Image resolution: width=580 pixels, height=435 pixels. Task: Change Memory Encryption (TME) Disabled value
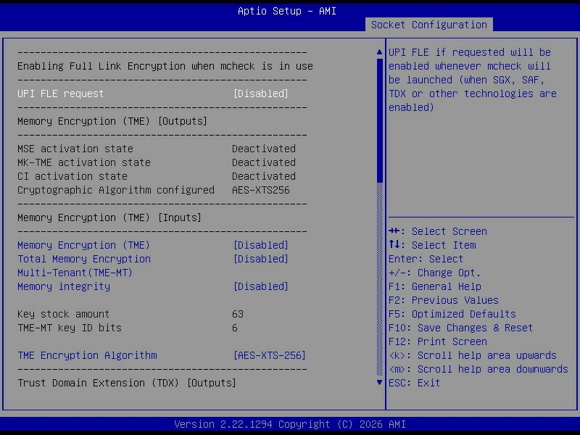[261, 245]
